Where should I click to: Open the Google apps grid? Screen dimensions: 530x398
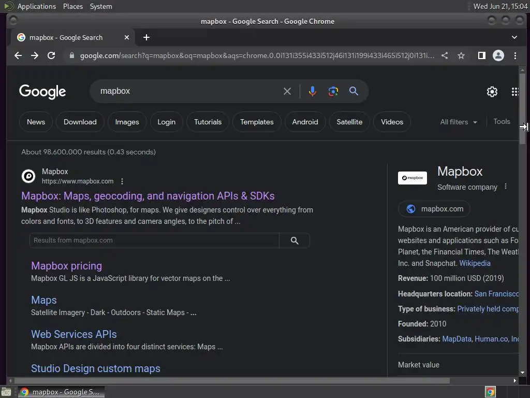[x=515, y=91]
